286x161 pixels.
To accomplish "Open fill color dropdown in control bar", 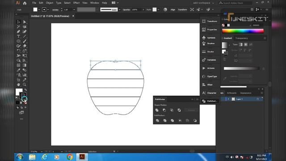I will point(39,9).
